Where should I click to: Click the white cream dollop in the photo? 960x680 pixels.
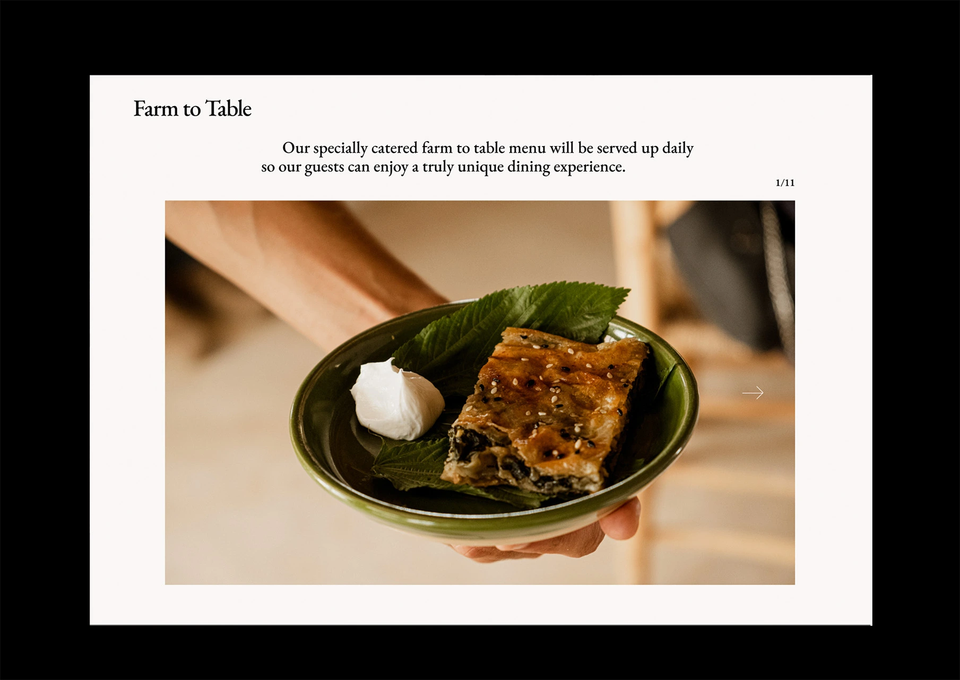[x=396, y=399]
